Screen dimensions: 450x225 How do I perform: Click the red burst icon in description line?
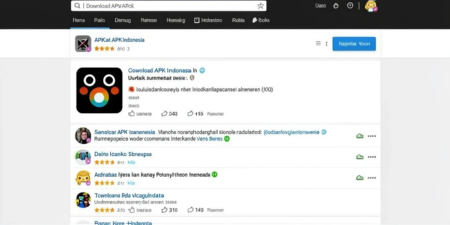[x=131, y=89]
